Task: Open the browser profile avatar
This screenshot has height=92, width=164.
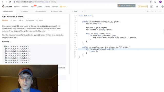Action: click(160, 2)
